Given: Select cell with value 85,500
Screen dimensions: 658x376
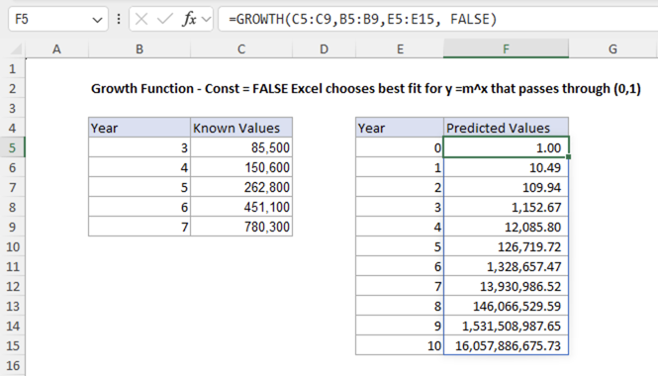Looking at the screenshot, I should click(x=241, y=147).
